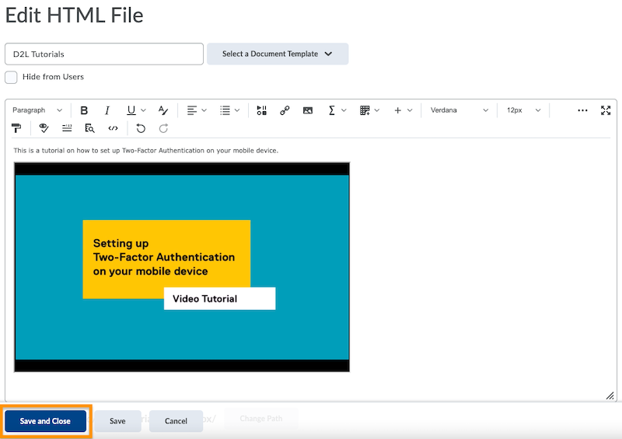Undo the last edit
The height and width of the screenshot is (439, 622).
[x=141, y=128]
